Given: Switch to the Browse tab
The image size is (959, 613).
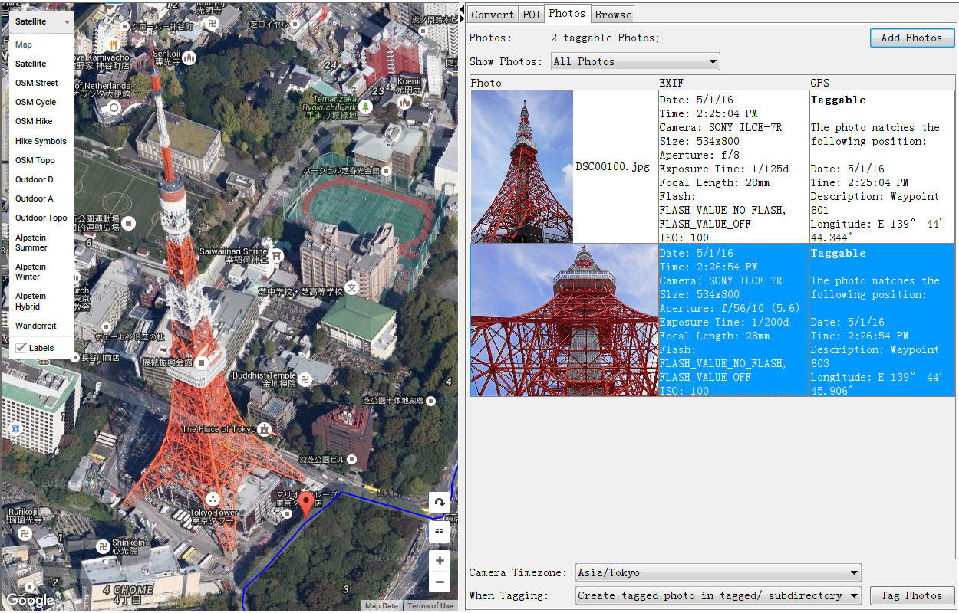Looking at the screenshot, I should point(613,15).
